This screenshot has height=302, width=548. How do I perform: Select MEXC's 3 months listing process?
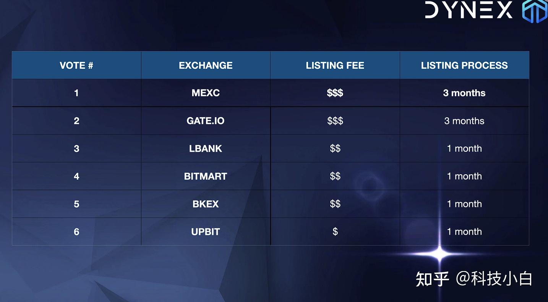[464, 93]
